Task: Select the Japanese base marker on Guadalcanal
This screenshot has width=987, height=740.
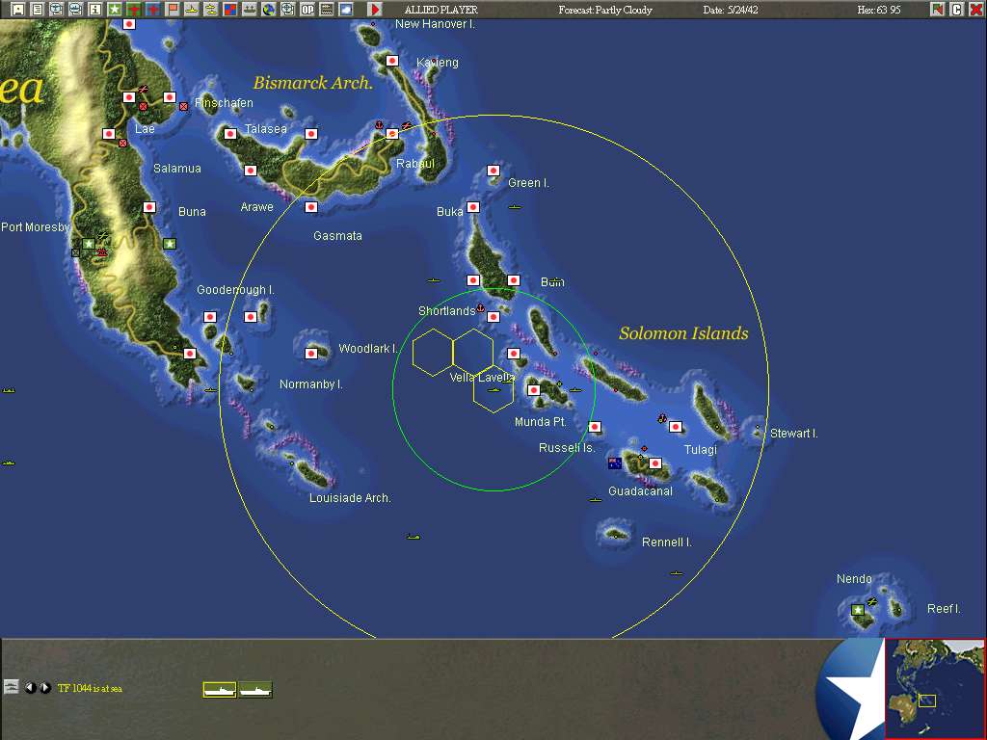Action: 655,463
